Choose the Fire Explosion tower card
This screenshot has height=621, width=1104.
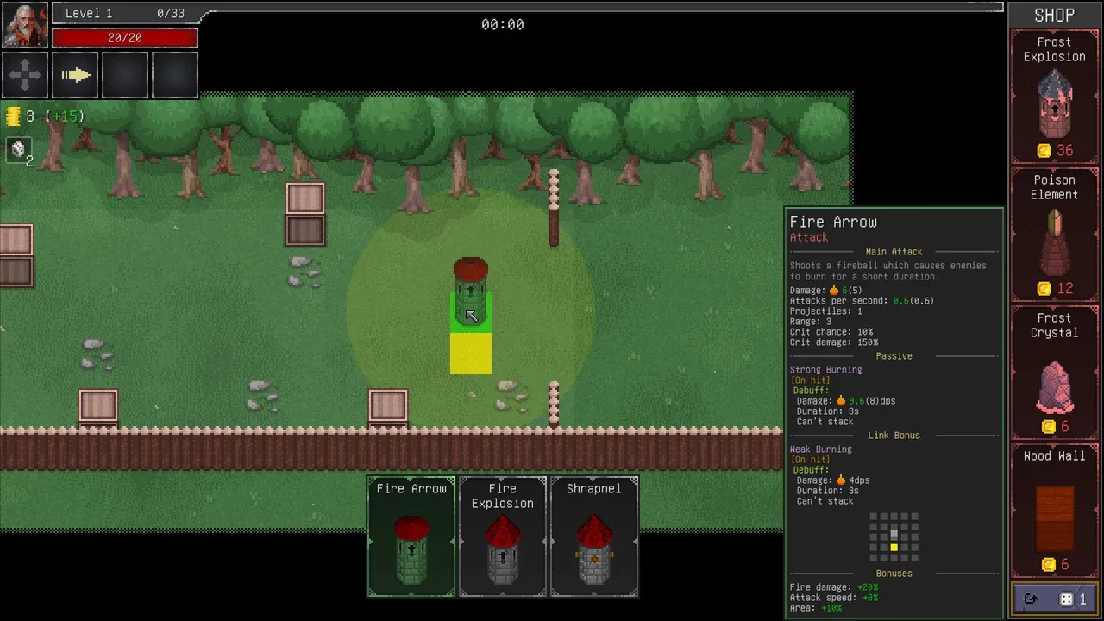click(503, 536)
